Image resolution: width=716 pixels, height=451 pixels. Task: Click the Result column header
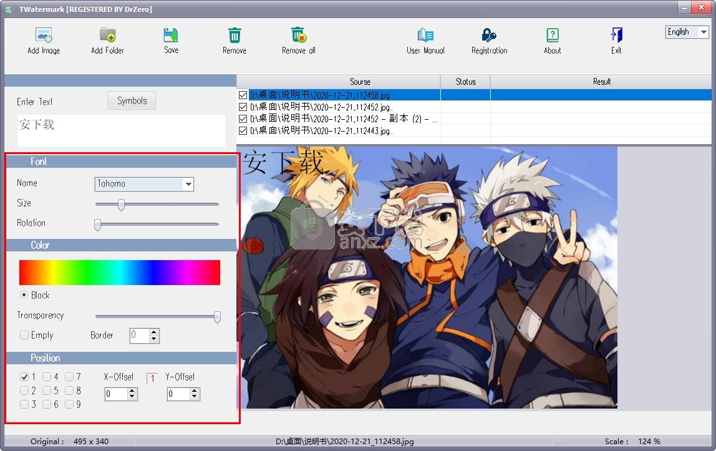point(601,82)
